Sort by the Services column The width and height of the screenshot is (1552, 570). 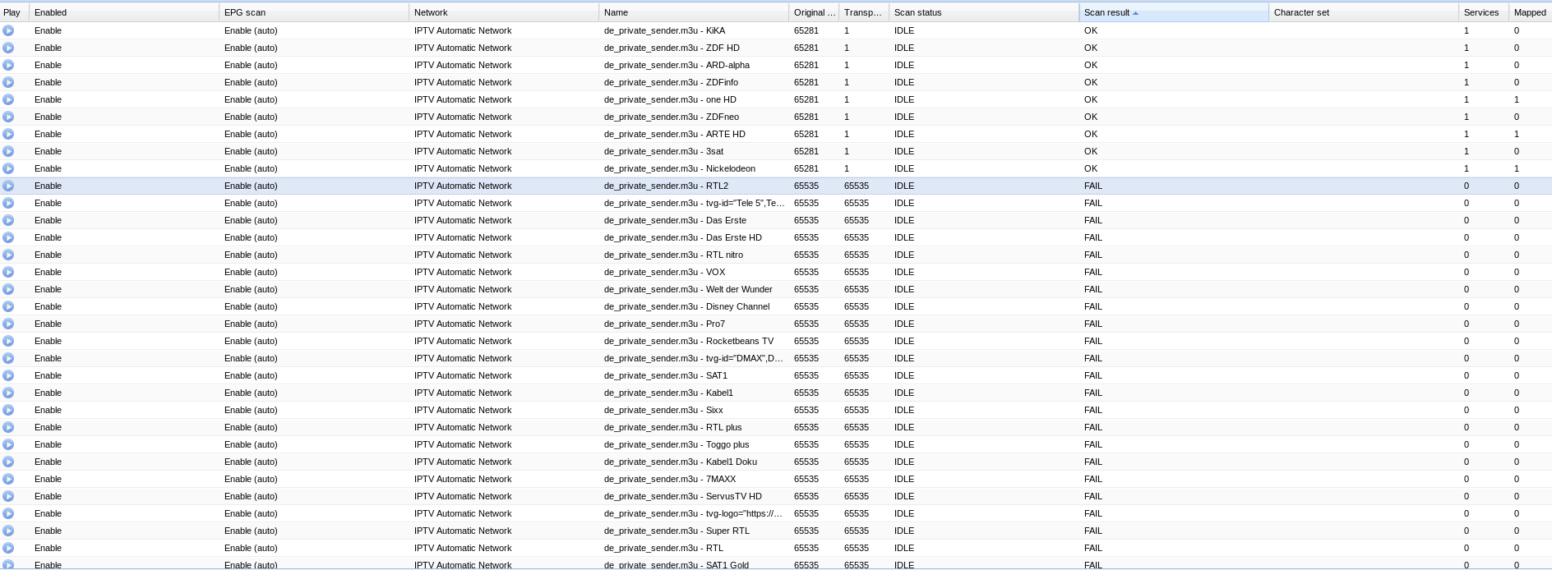(1484, 12)
